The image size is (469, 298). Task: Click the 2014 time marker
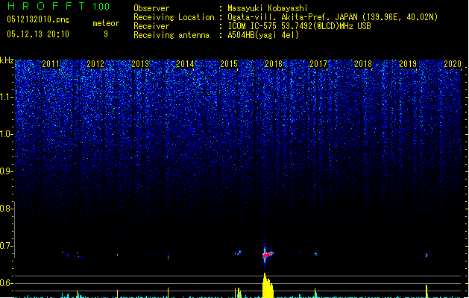point(185,64)
